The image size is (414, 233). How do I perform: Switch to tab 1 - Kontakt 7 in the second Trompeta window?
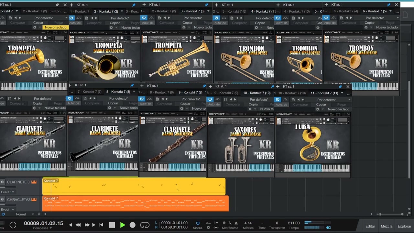[80, 11]
